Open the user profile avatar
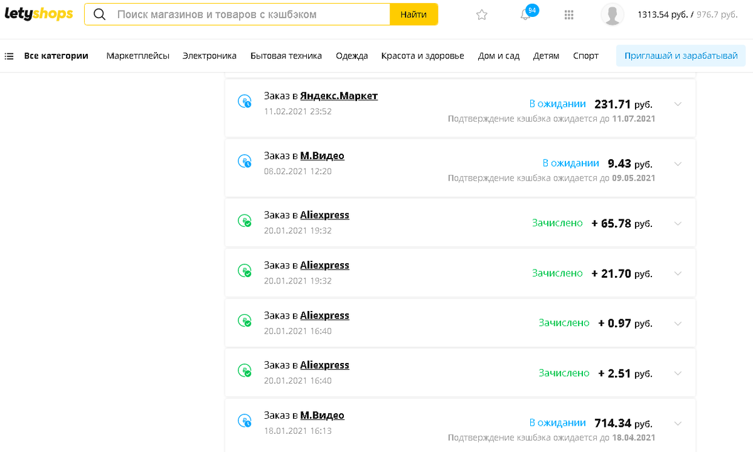Viewport: 753px width, 452px height. (x=612, y=14)
